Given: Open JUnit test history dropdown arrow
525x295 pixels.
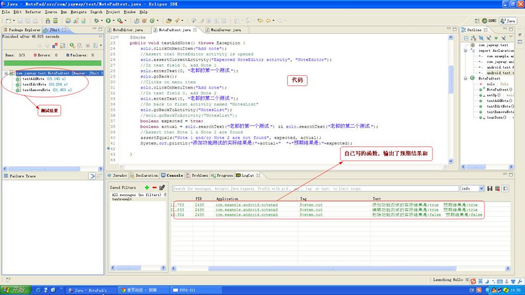Looking at the screenshot, I should pos(101,46).
